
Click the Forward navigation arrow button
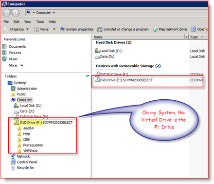[x=16, y=13]
